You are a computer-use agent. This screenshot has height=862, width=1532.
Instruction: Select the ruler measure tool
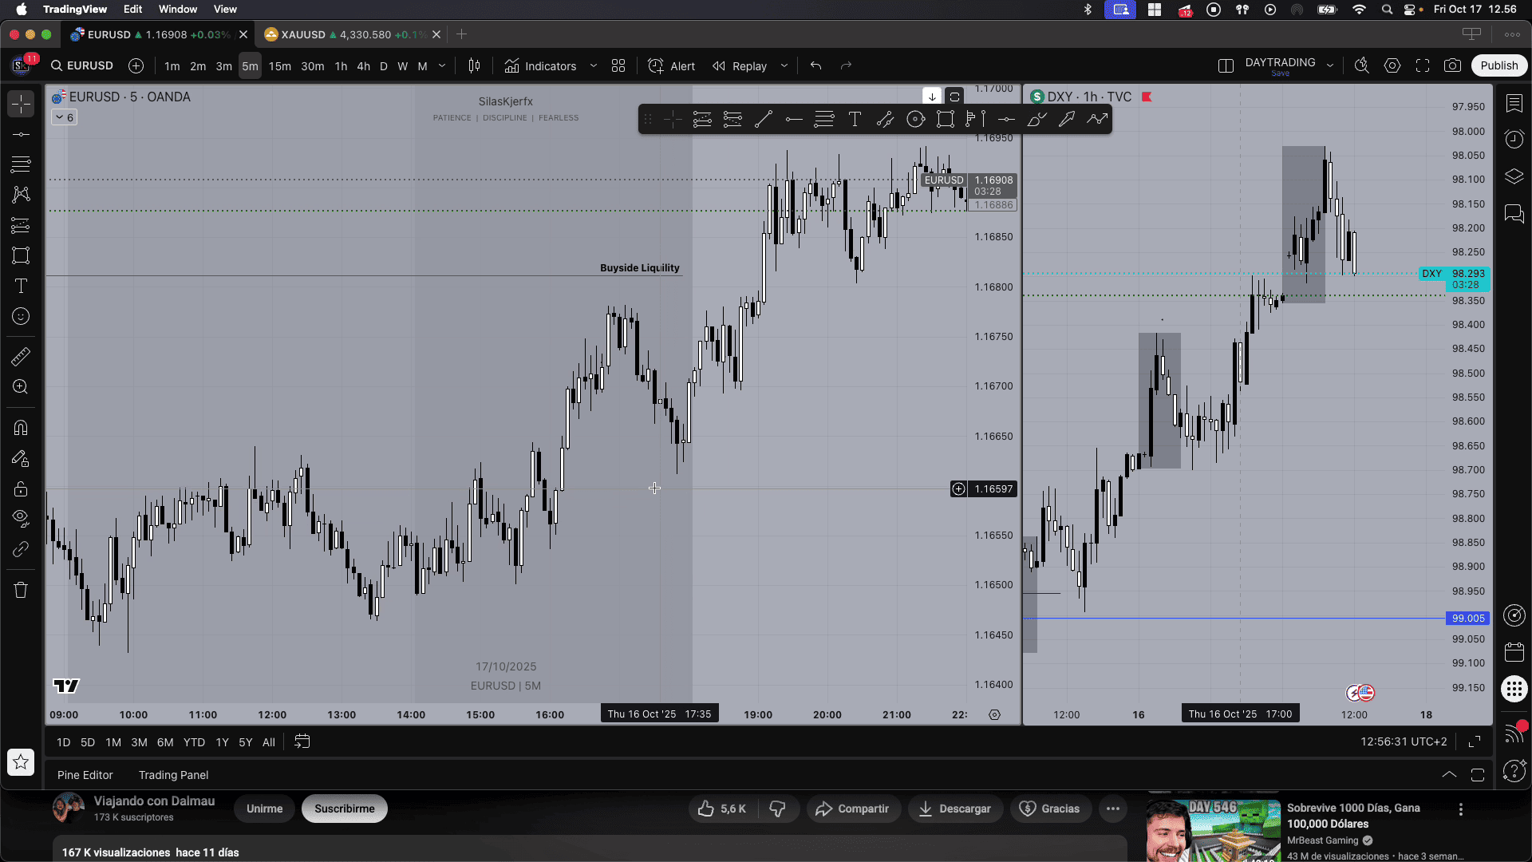[21, 356]
